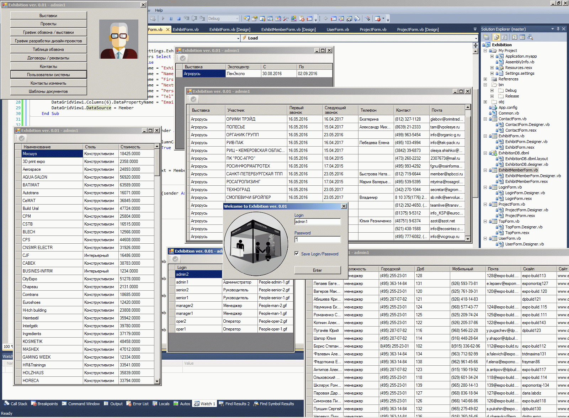569x418 pixels.
Task: Click vertical scrollbar of projects grid
Action: (157, 263)
